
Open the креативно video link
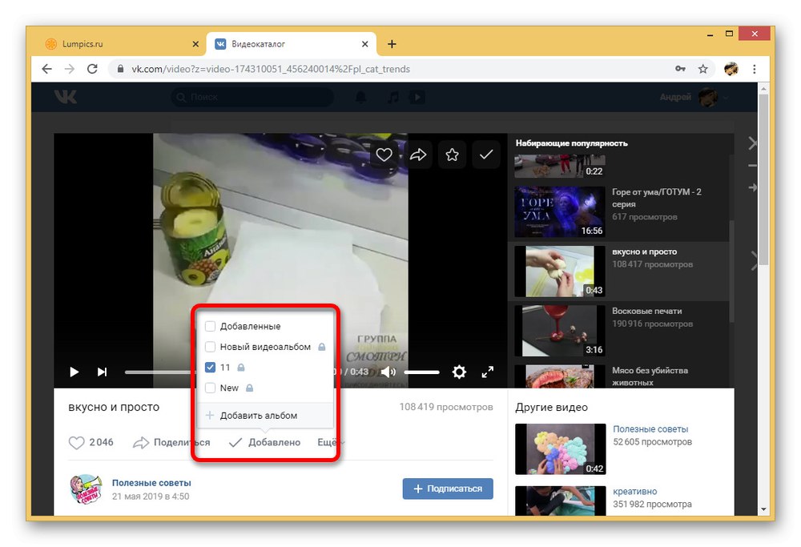(635, 491)
